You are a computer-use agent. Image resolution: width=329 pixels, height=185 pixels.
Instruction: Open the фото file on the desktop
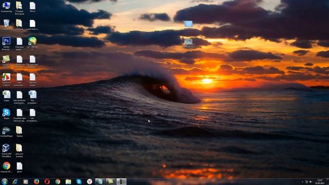20,167
